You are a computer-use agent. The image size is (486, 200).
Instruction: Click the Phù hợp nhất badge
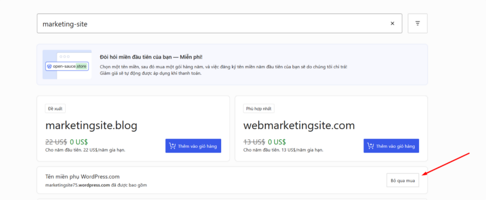(259, 109)
